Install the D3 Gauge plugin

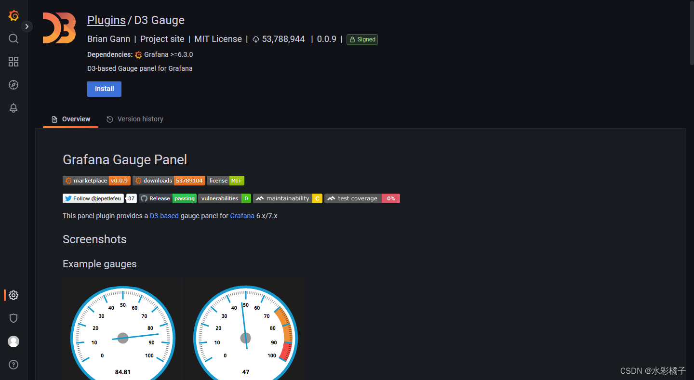(x=104, y=89)
